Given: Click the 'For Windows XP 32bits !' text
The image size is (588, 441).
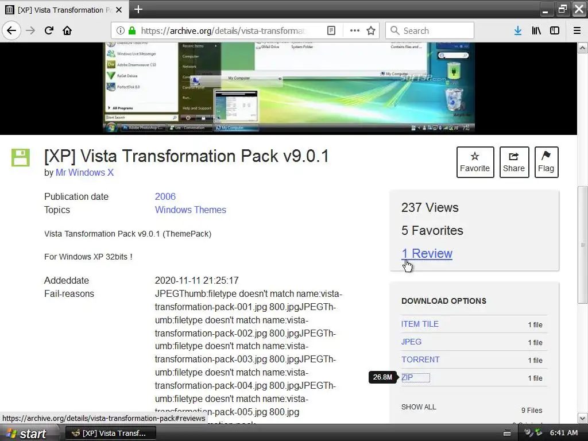Looking at the screenshot, I should 88,257.
